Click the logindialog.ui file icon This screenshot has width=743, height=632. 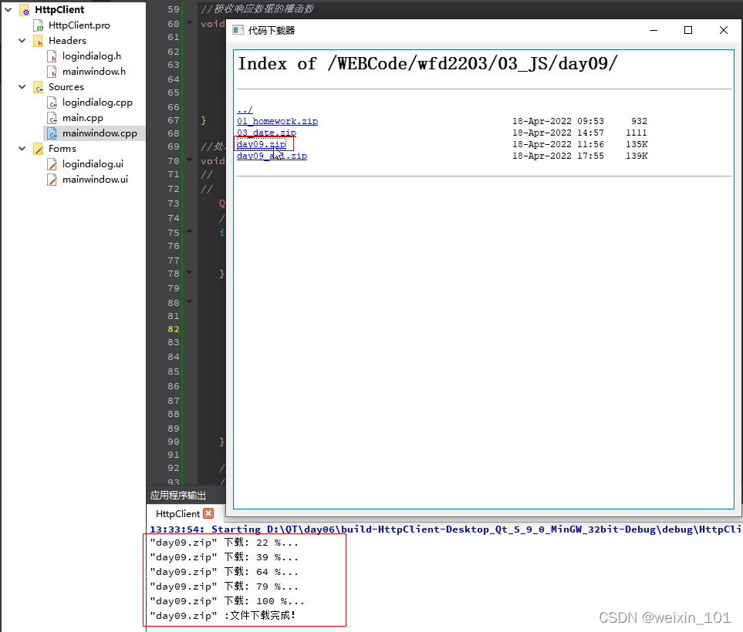[x=52, y=164]
